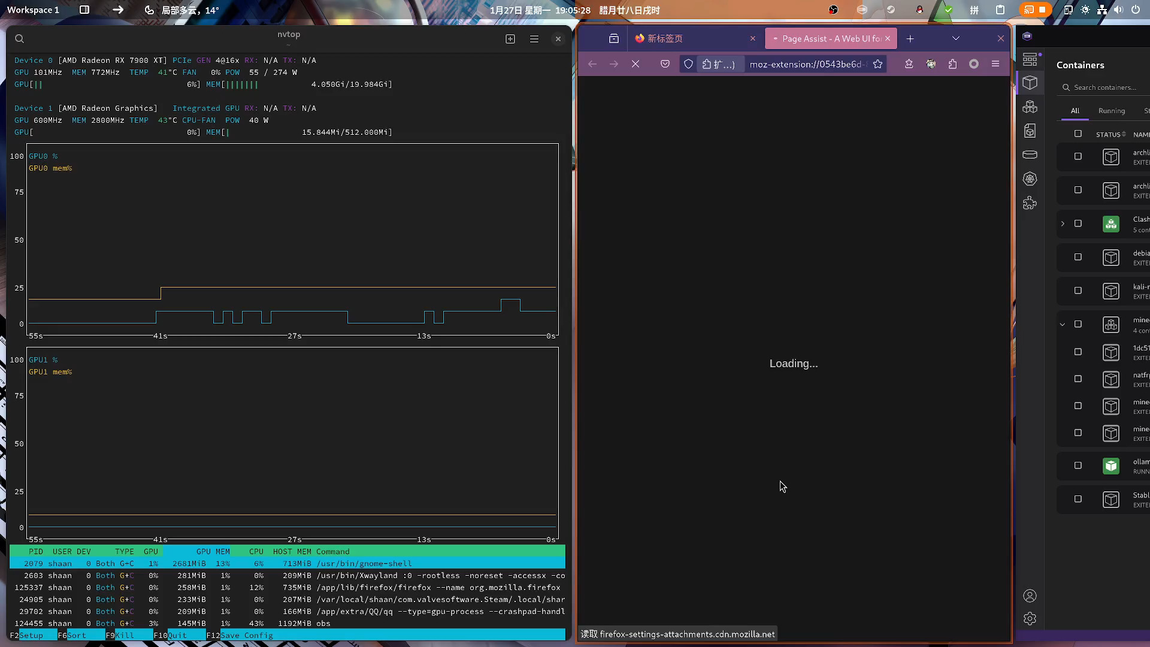1150x647 pixels.
Task: Bookmark the current page with the star icon
Action: 878,64
